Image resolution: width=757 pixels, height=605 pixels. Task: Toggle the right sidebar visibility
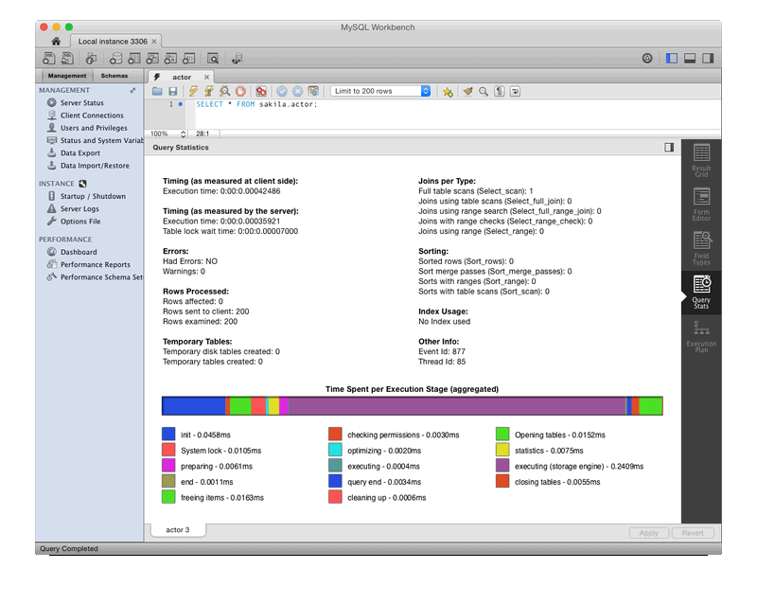pyautogui.click(x=708, y=59)
